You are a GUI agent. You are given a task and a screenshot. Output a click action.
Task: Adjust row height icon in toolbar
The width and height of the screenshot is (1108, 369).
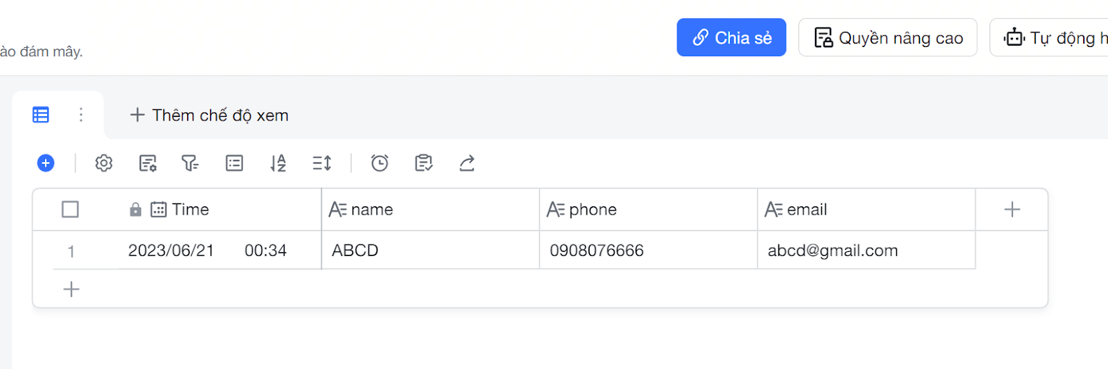click(x=322, y=163)
